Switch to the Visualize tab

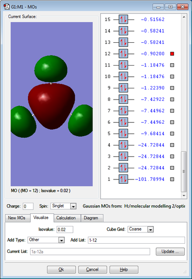click(x=42, y=218)
